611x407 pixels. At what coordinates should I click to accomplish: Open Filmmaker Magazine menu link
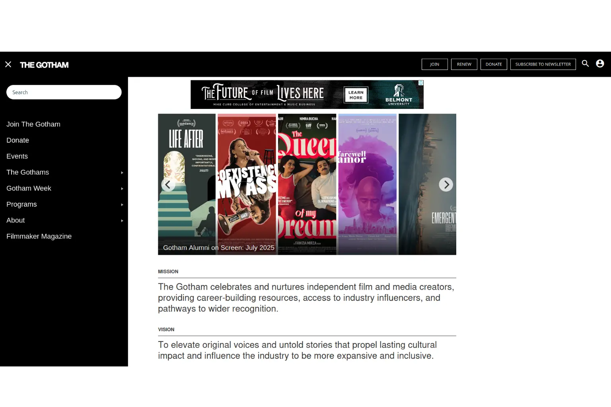[39, 236]
